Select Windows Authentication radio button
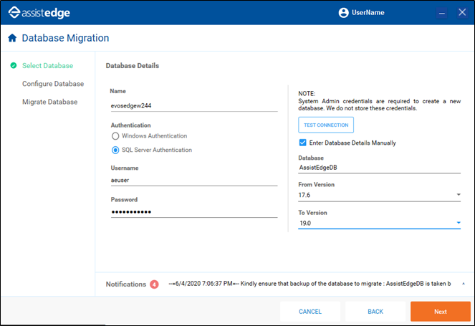The height and width of the screenshot is (326, 475). pos(115,136)
